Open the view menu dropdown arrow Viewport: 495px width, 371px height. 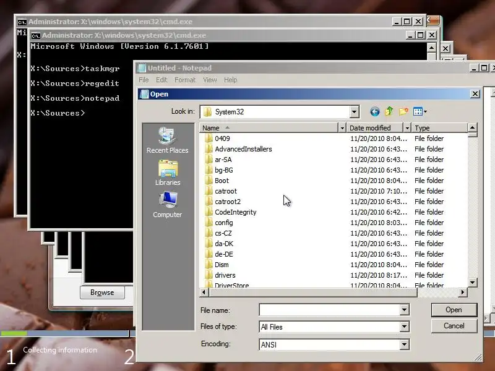[425, 112]
